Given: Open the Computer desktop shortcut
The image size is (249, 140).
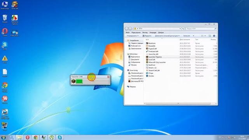Looking at the screenshot, I should [5, 5].
